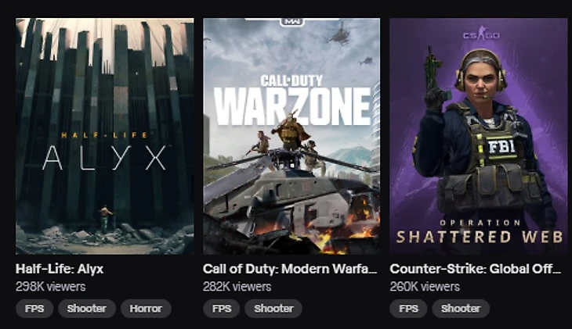
Task: Click the FPS tag under Counter-Strike
Action: (x=408, y=309)
